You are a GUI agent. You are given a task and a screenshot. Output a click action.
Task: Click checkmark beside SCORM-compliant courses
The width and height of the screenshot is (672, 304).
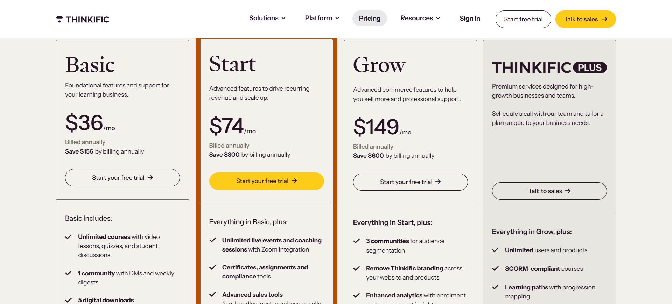[x=496, y=269]
